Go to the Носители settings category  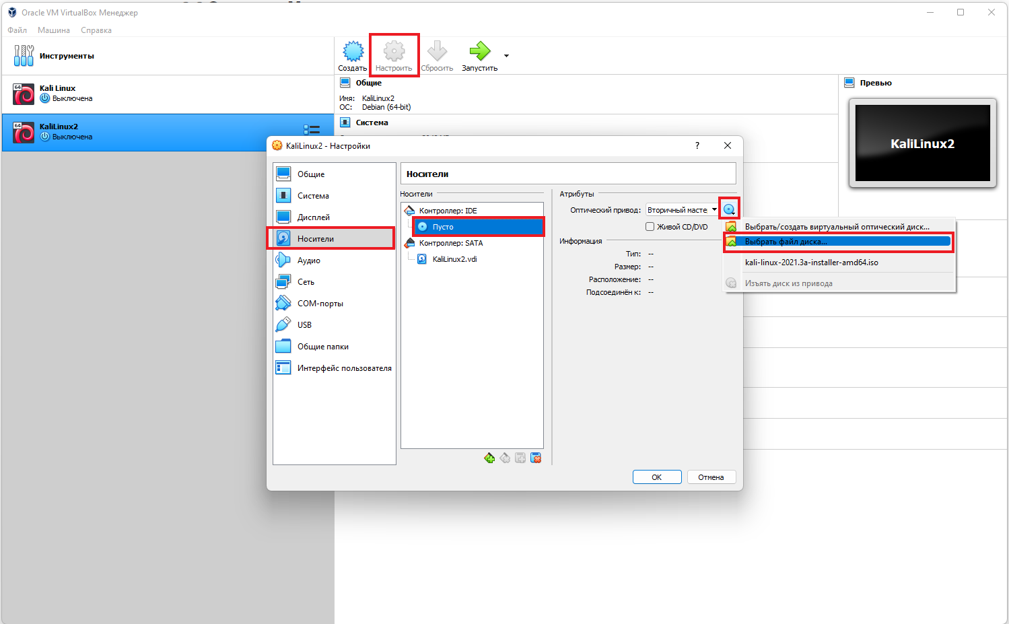pyautogui.click(x=334, y=239)
